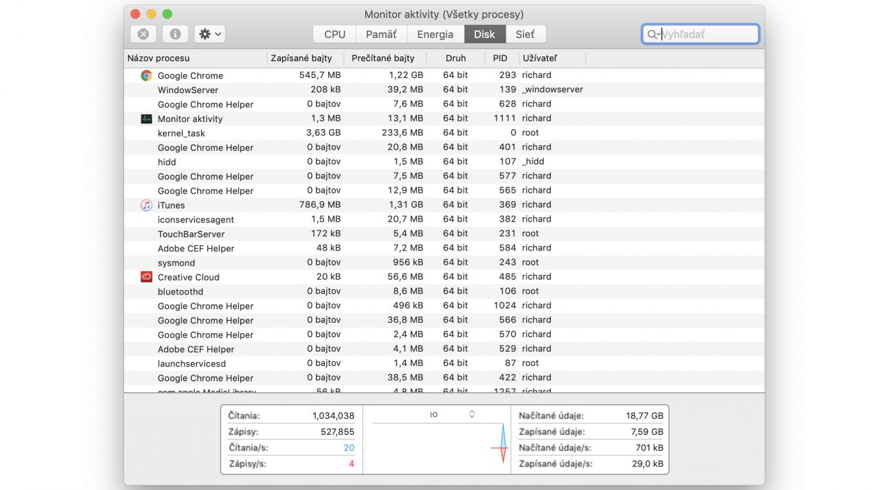Click the 786,9 MB written value

click(320, 205)
